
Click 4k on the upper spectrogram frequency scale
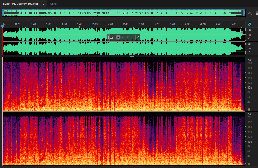(249, 102)
